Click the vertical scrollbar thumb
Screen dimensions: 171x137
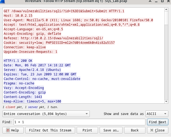[x=166, y=18]
